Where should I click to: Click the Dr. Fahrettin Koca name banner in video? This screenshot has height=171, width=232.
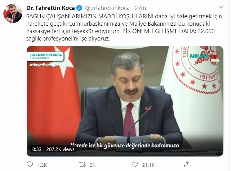point(45,56)
